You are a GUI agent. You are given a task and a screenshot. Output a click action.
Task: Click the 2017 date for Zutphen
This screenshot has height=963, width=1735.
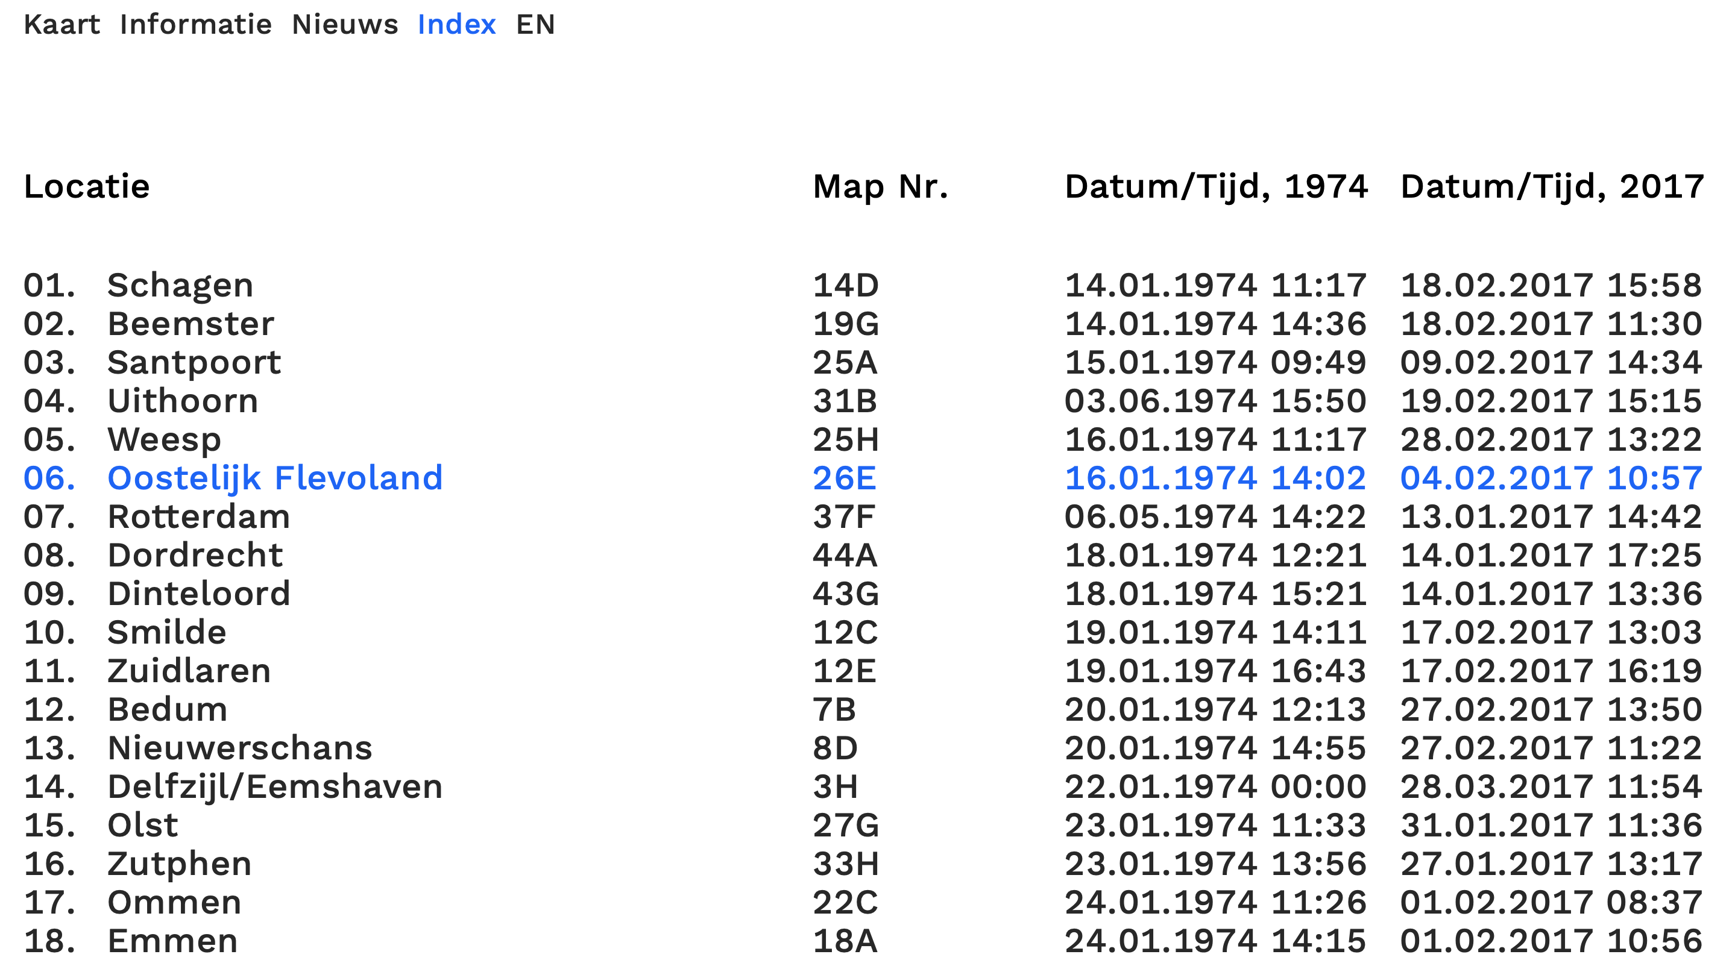click(x=1551, y=864)
